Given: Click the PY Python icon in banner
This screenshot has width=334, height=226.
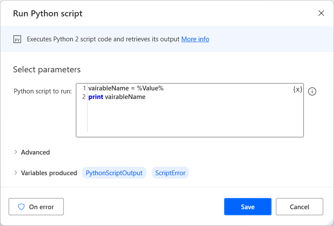Looking at the screenshot, I should [18, 39].
